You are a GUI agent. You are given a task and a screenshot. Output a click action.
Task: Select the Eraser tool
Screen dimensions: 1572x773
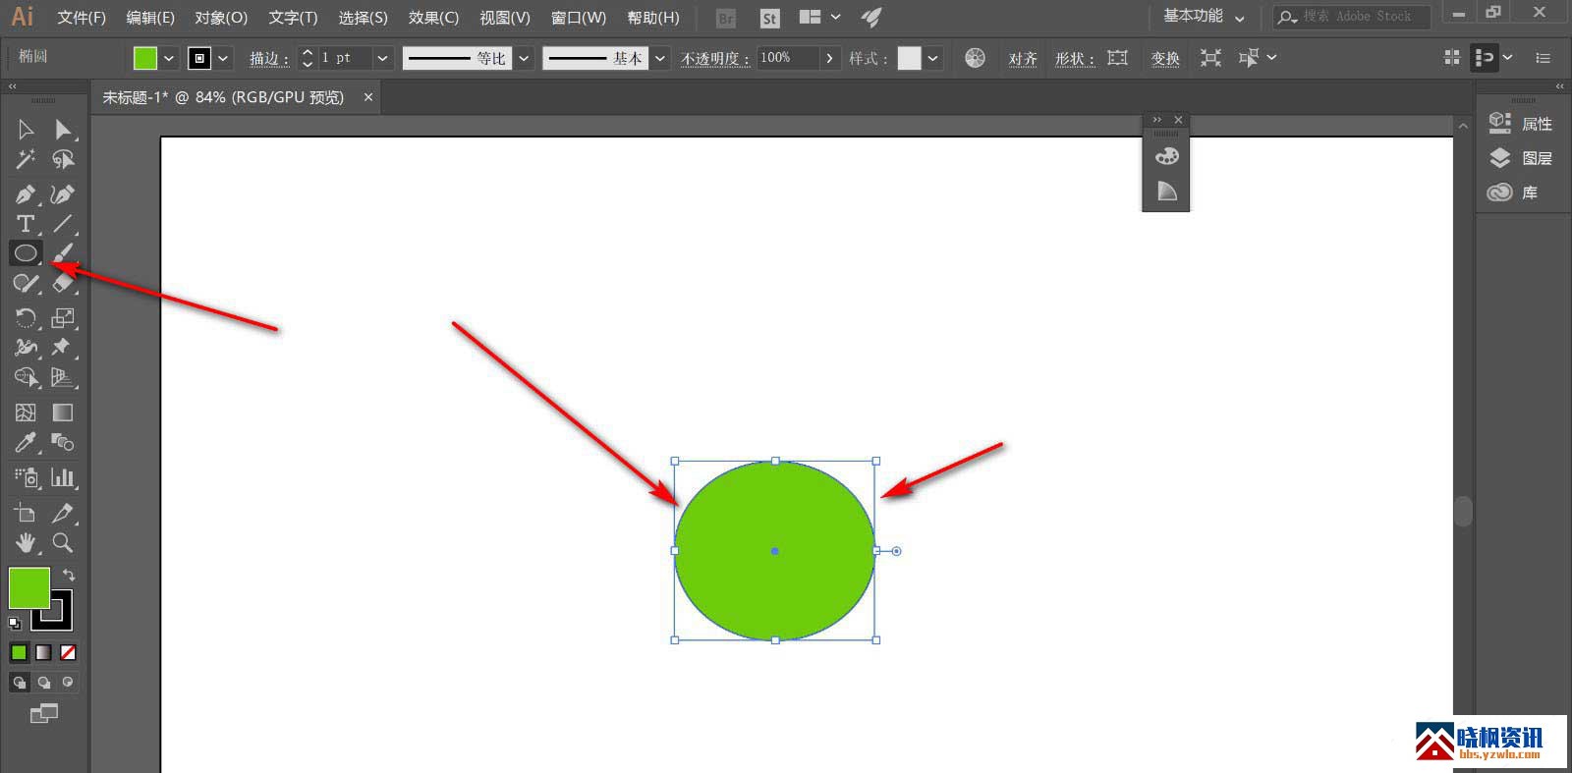point(63,284)
